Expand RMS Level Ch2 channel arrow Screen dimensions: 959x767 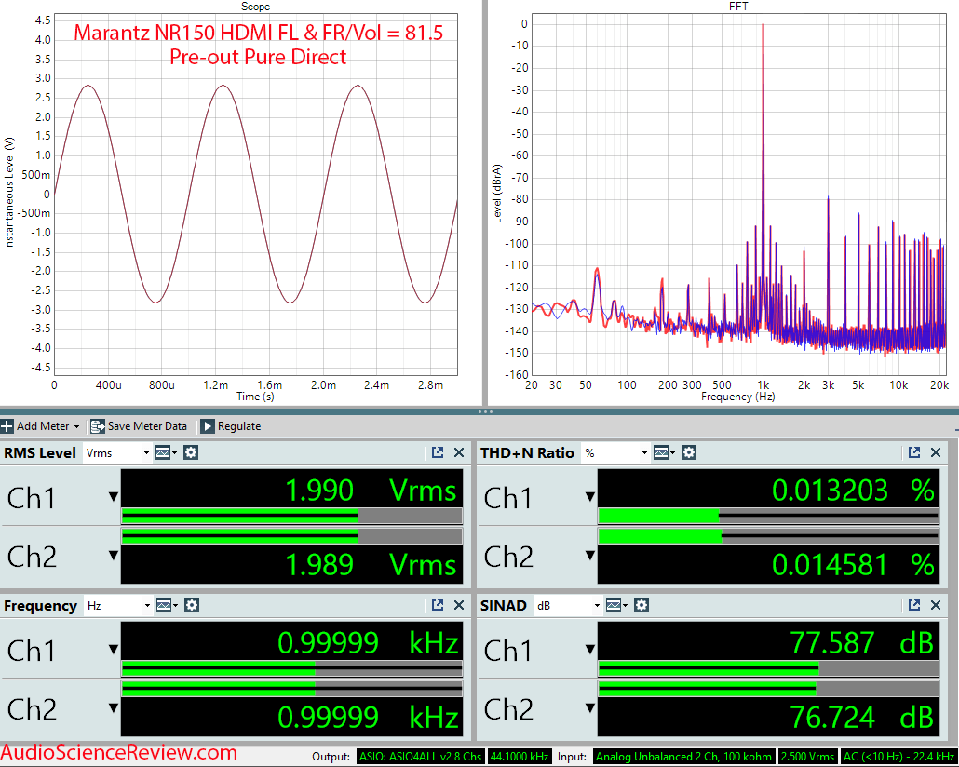pyautogui.click(x=114, y=556)
